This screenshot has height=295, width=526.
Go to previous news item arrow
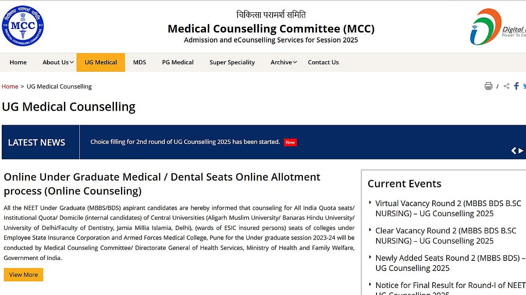(x=514, y=151)
